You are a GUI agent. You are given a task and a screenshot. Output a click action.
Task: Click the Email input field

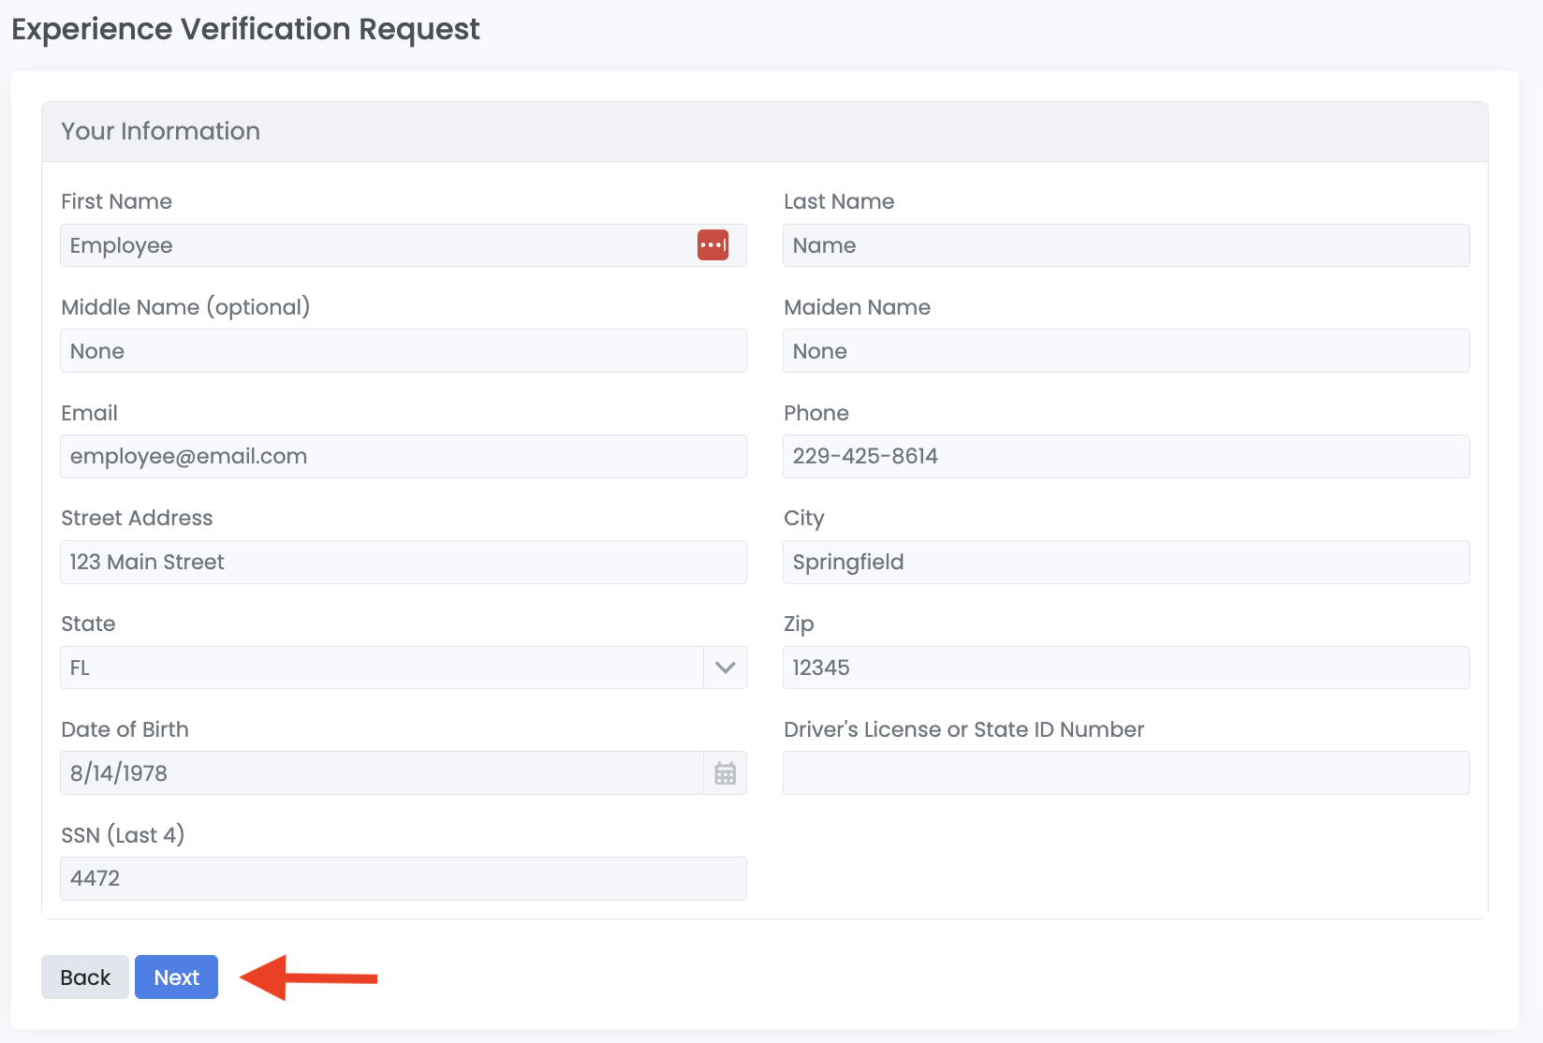click(x=403, y=457)
